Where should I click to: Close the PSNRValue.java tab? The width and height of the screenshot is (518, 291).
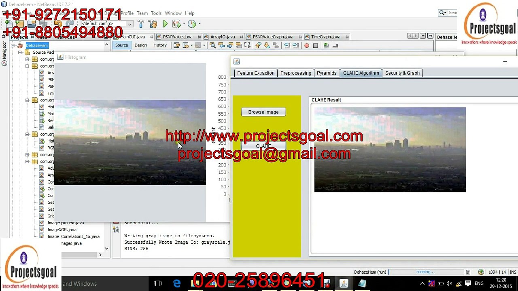click(199, 37)
